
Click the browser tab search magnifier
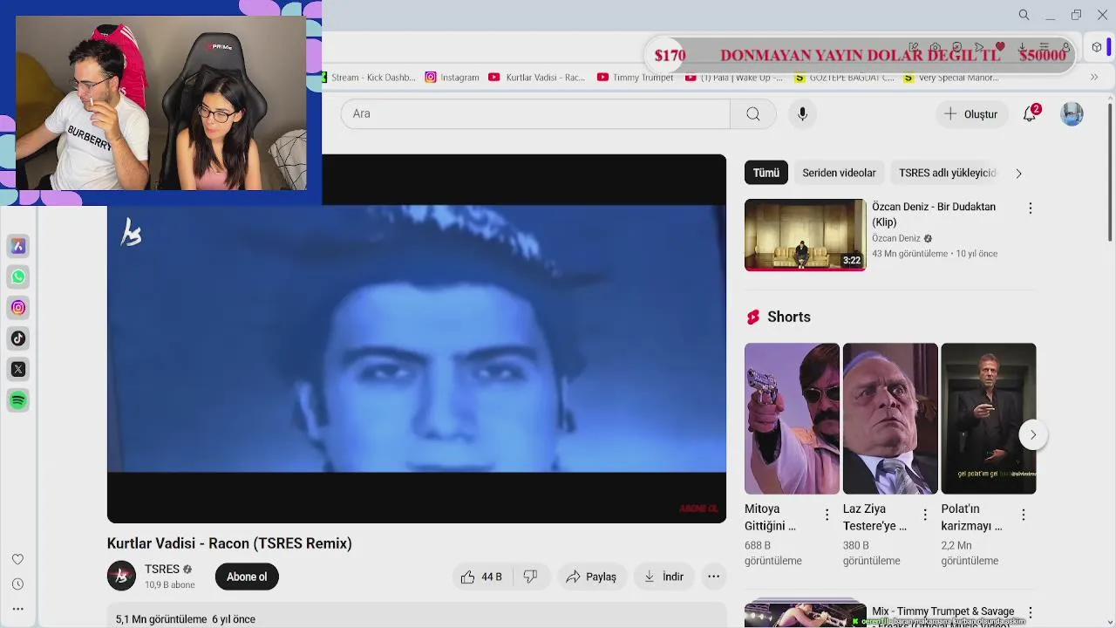point(1024,15)
